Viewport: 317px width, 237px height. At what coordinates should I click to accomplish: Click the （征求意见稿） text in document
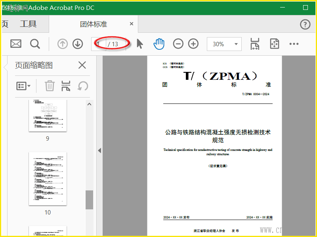click(218, 166)
